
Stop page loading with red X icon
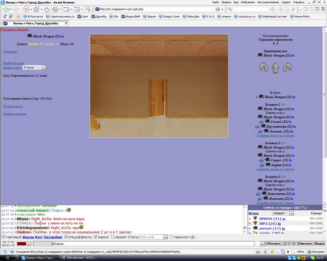click(26, 9)
